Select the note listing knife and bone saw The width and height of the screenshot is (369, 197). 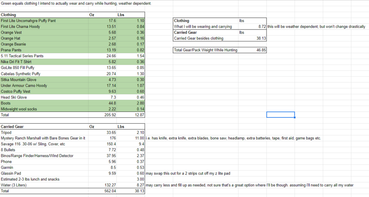233,138
